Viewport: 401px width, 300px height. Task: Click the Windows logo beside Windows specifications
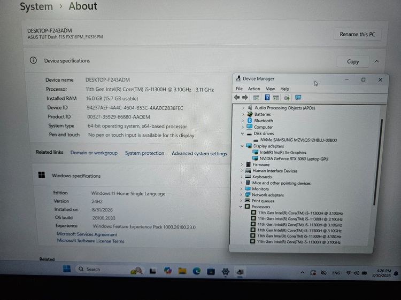click(41, 175)
